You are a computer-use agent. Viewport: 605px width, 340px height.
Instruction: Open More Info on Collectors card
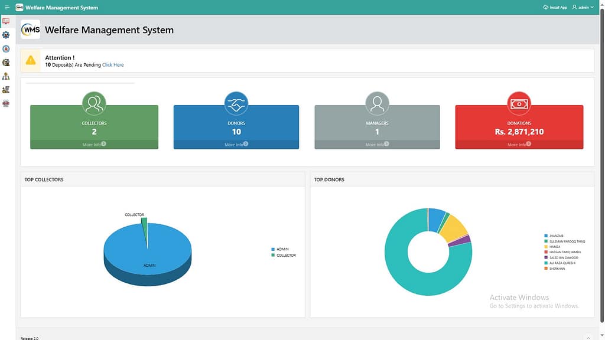[94, 145]
